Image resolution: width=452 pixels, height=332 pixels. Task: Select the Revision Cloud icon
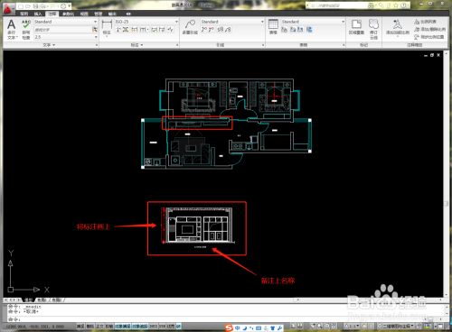tap(373, 24)
